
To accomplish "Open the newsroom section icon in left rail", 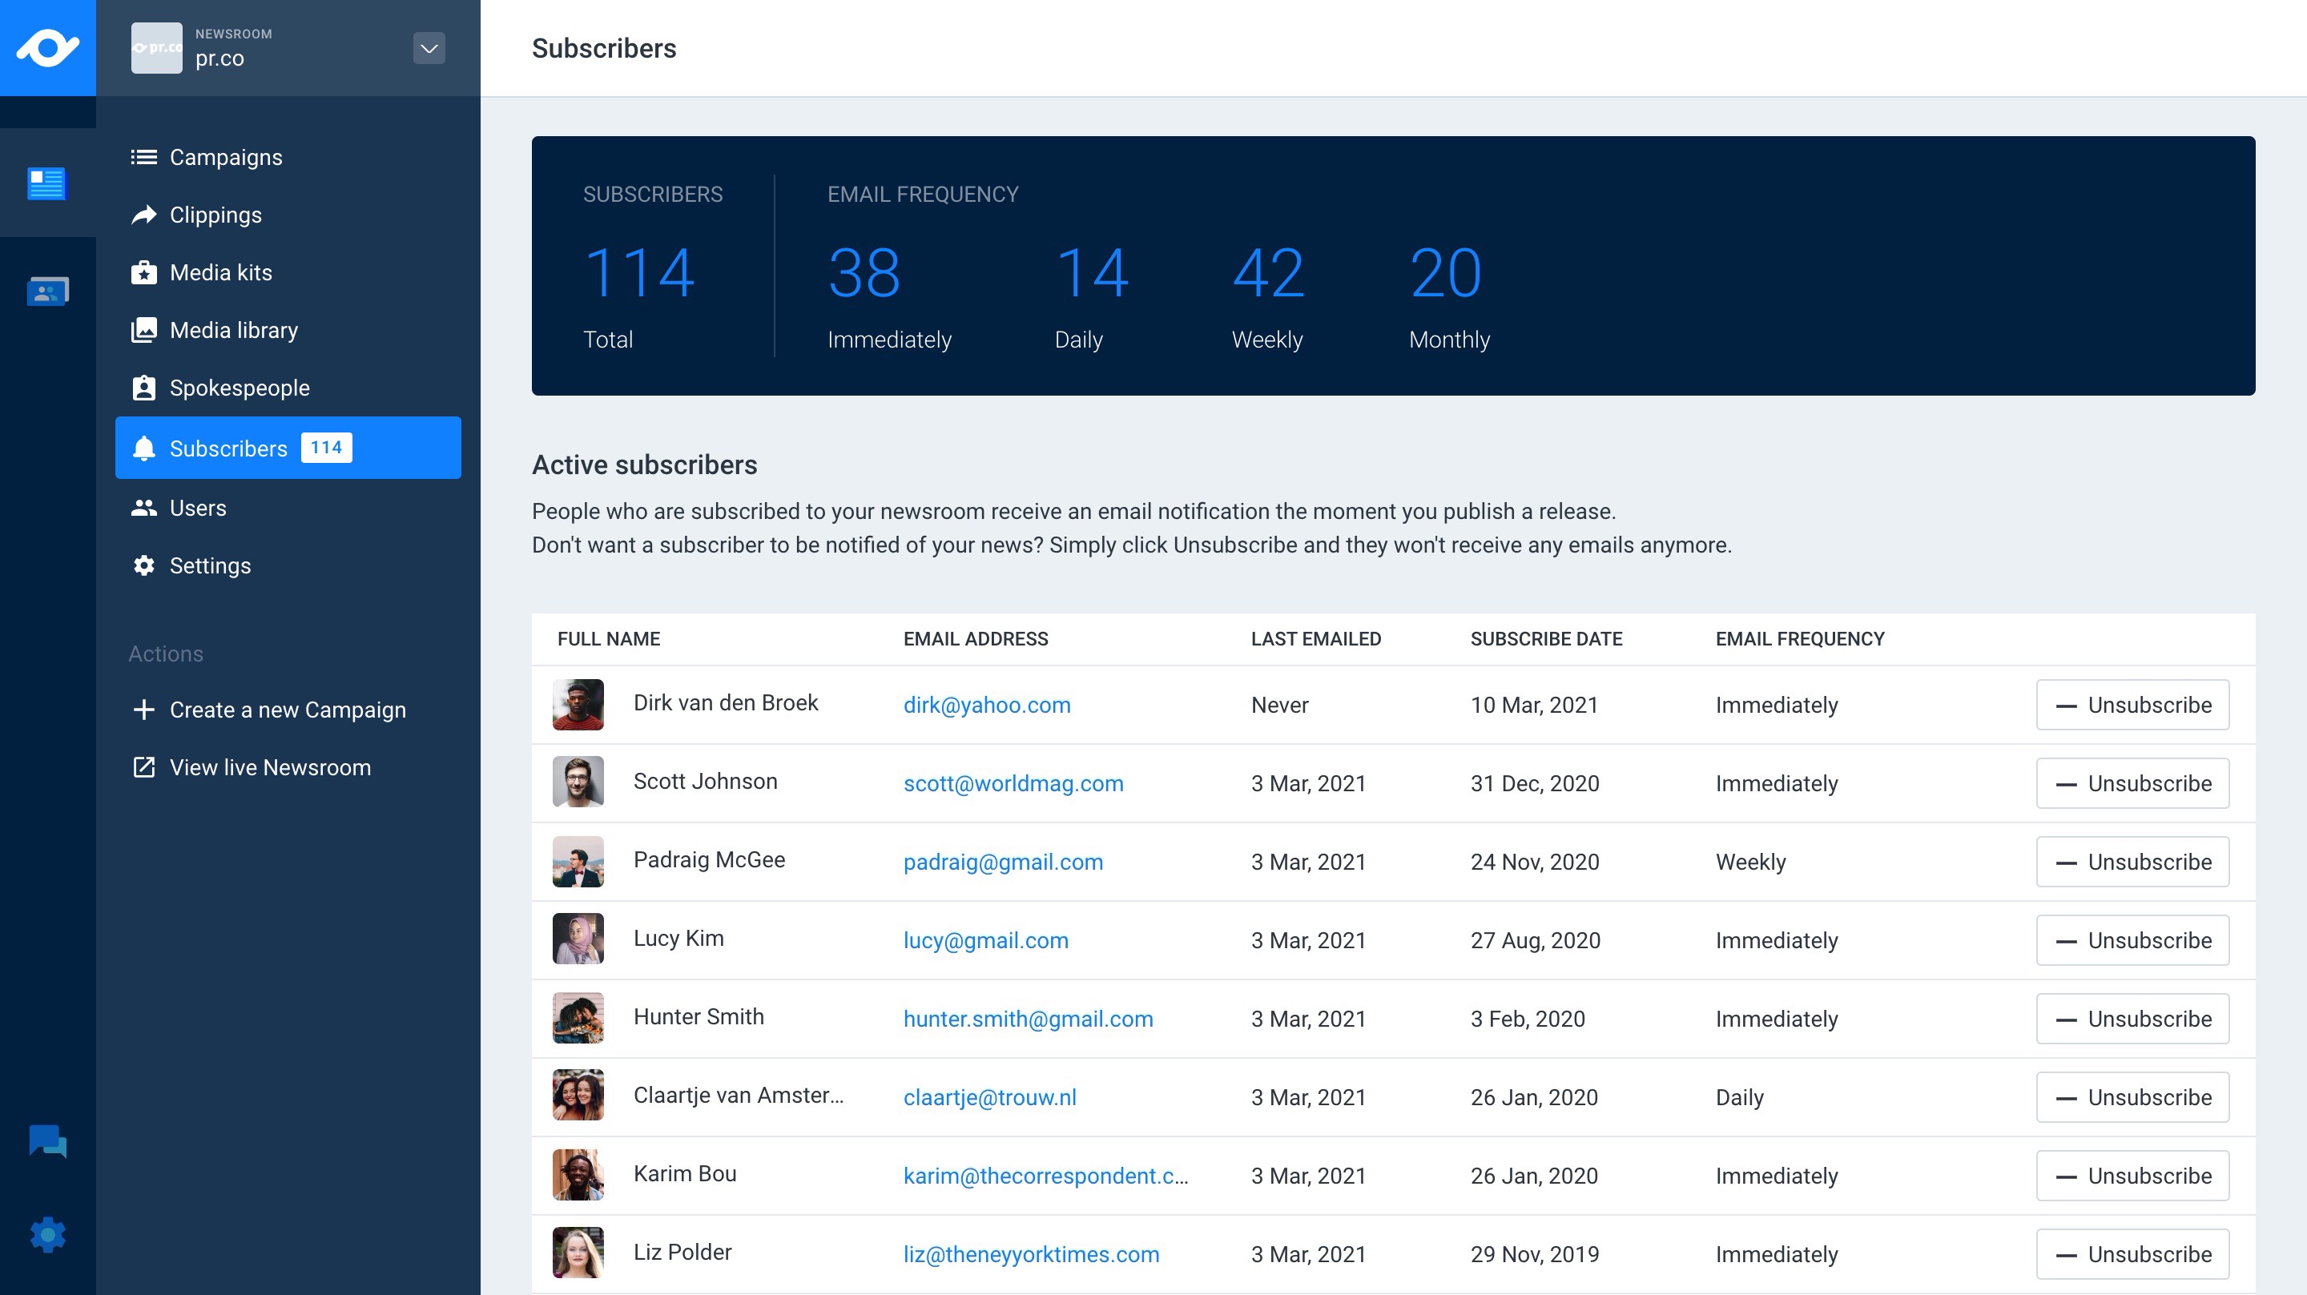I will coord(46,183).
